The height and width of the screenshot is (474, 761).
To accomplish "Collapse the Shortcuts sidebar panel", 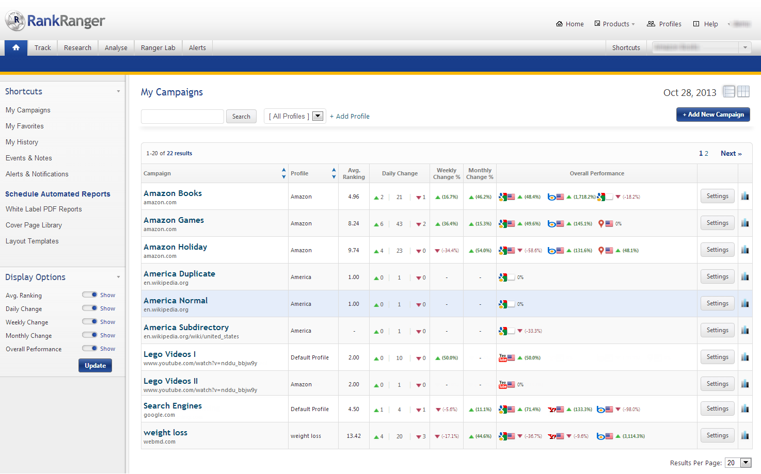I will click(118, 91).
